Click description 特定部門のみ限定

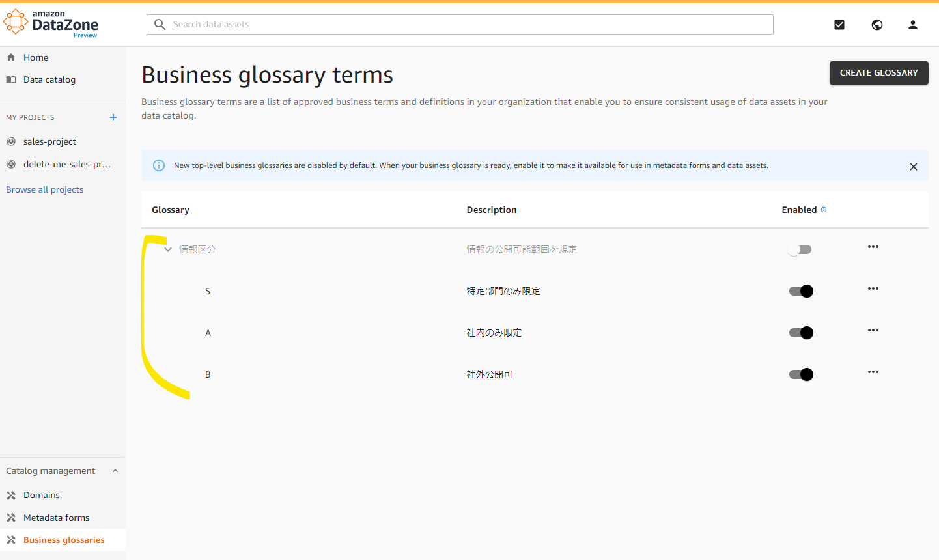(503, 291)
